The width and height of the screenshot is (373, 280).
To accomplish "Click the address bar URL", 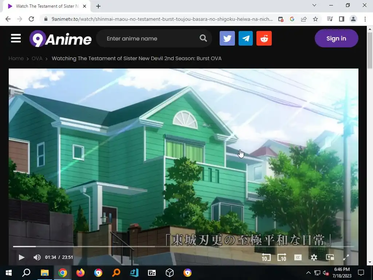I will 162,19.
